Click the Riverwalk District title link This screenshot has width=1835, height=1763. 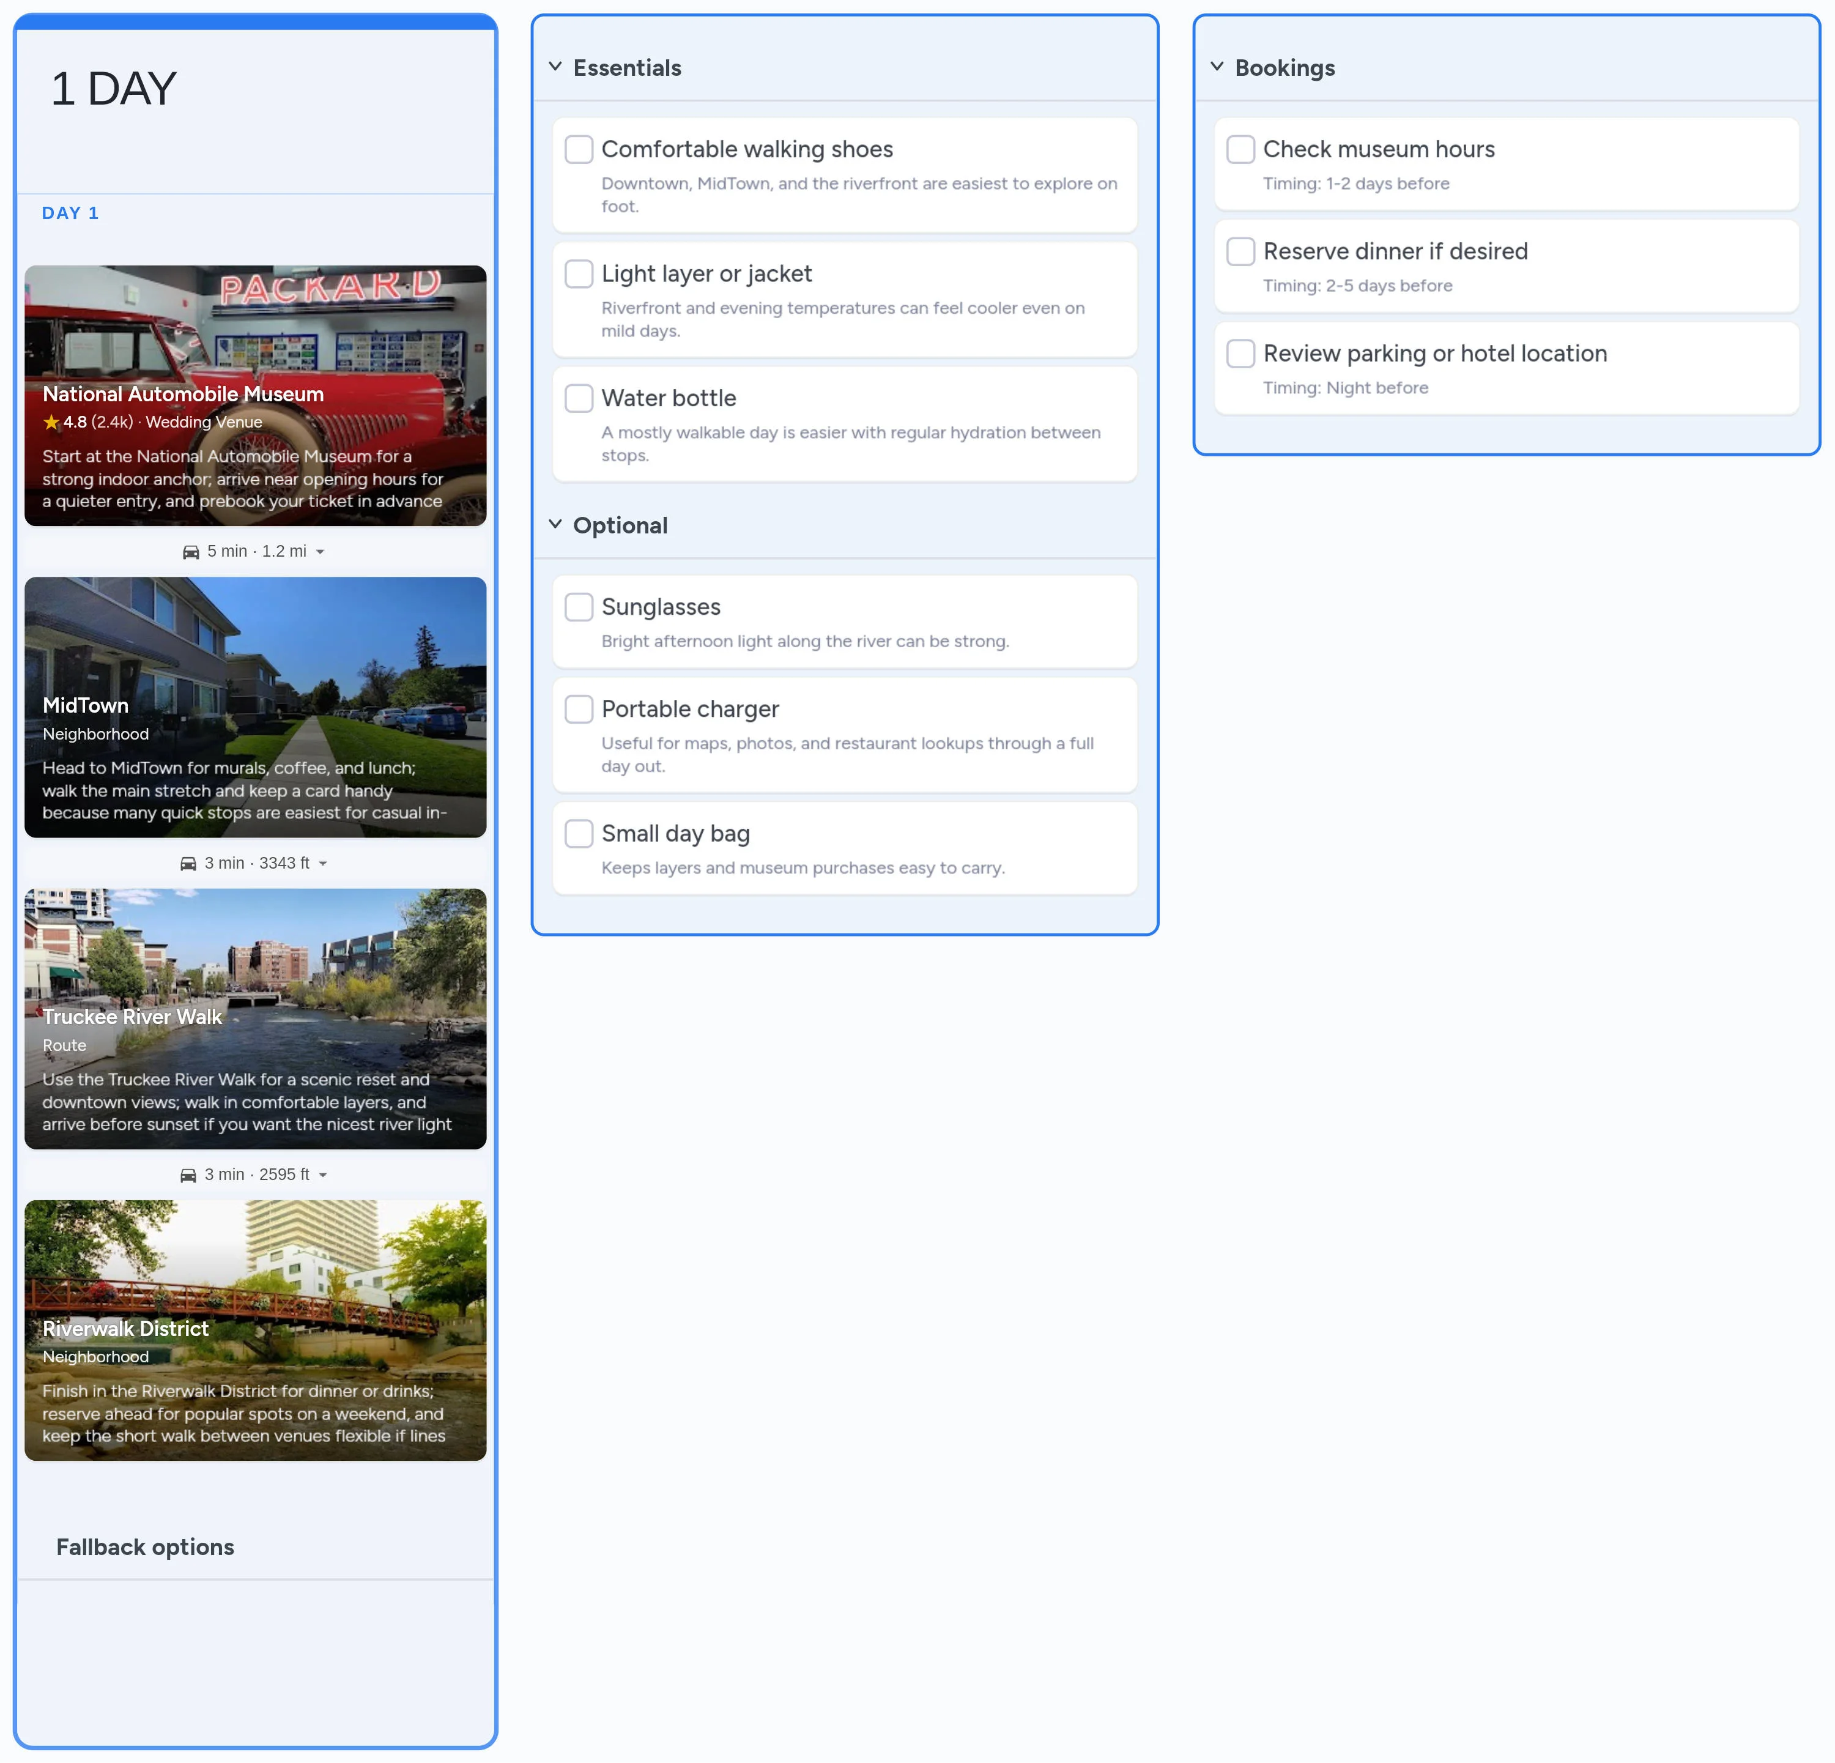point(125,1329)
